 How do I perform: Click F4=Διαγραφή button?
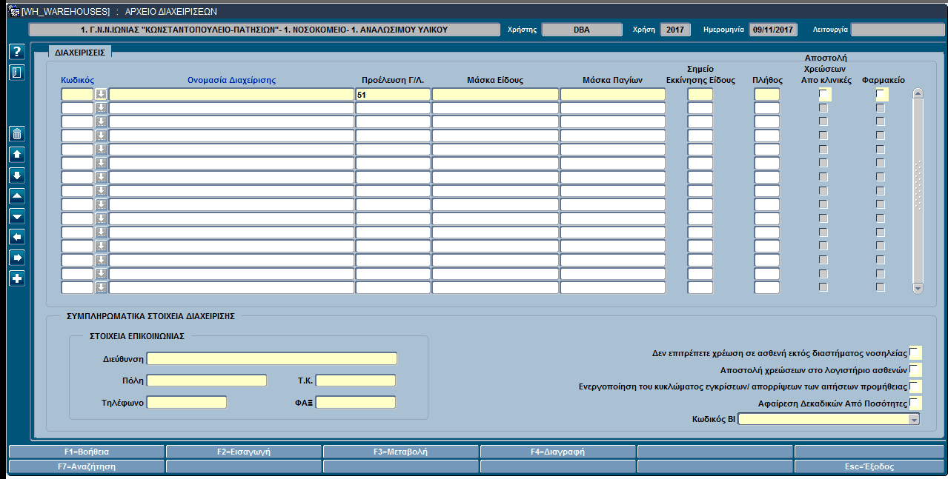[x=558, y=452]
